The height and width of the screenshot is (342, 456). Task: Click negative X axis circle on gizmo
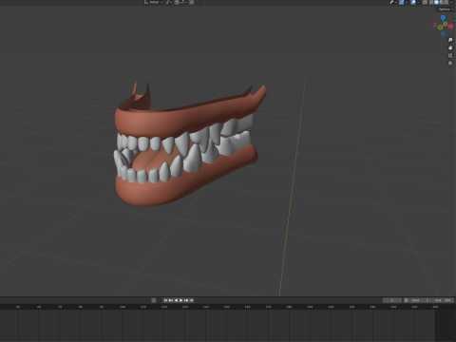point(435,25)
